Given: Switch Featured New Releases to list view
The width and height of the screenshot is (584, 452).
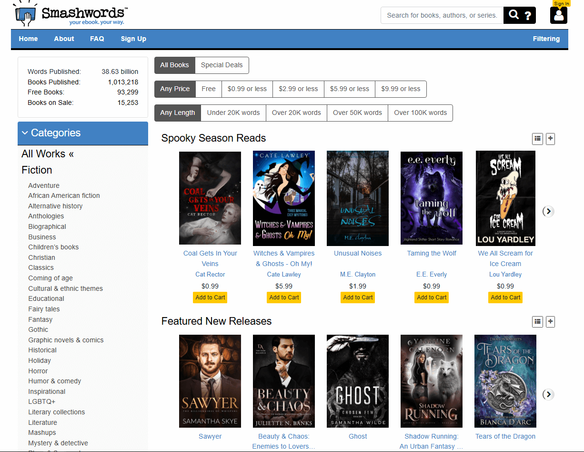Looking at the screenshot, I should tap(537, 322).
